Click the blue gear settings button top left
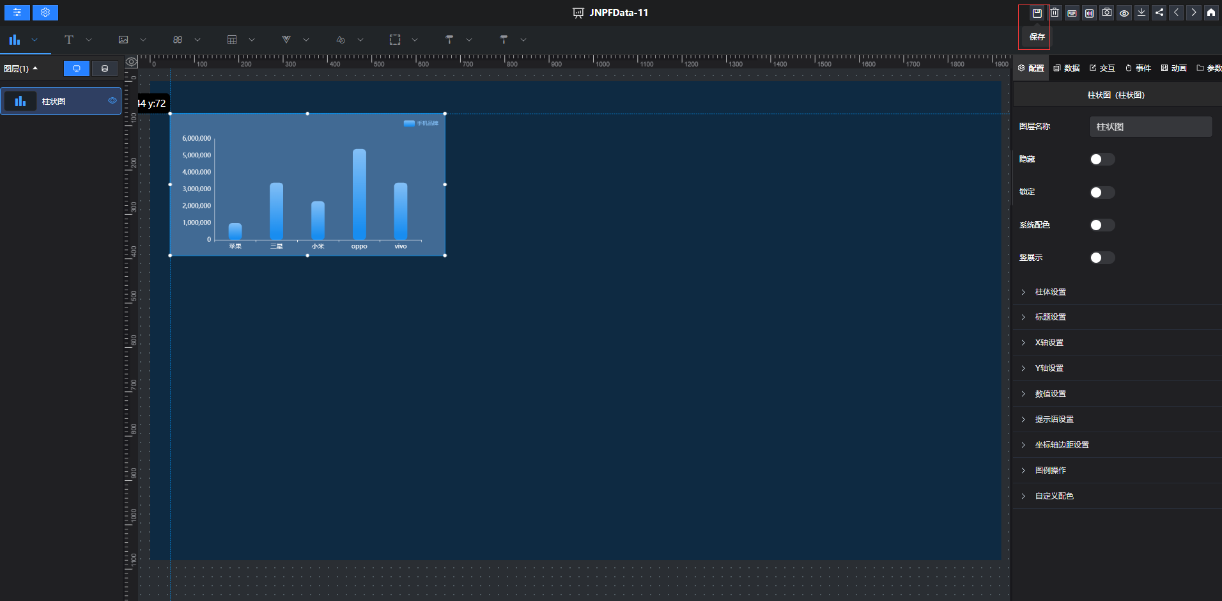The width and height of the screenshot is (1222, 601). pyautogui.click(x=45, y=12)
